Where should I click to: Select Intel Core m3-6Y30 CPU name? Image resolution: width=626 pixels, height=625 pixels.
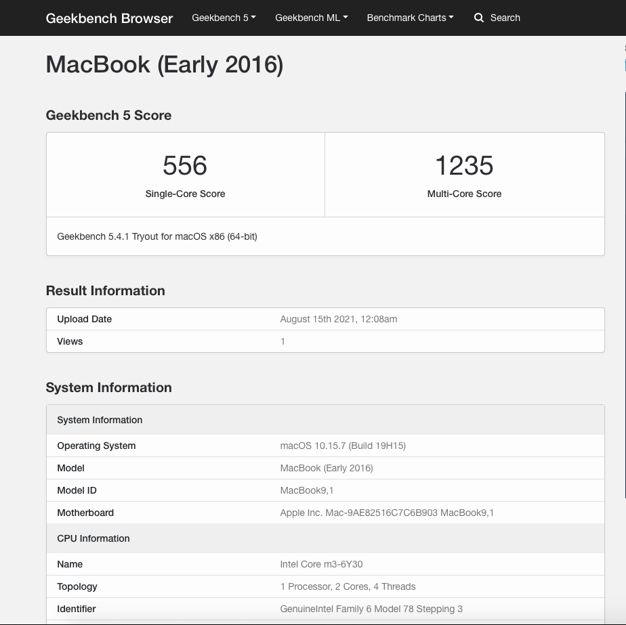click(x=321, y=564)
